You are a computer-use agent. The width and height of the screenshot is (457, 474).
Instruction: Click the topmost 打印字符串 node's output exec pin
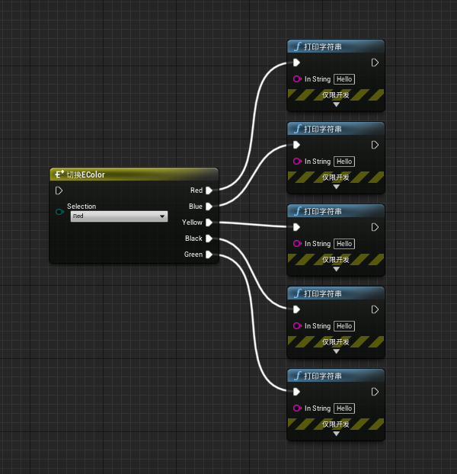coord(375,62)
